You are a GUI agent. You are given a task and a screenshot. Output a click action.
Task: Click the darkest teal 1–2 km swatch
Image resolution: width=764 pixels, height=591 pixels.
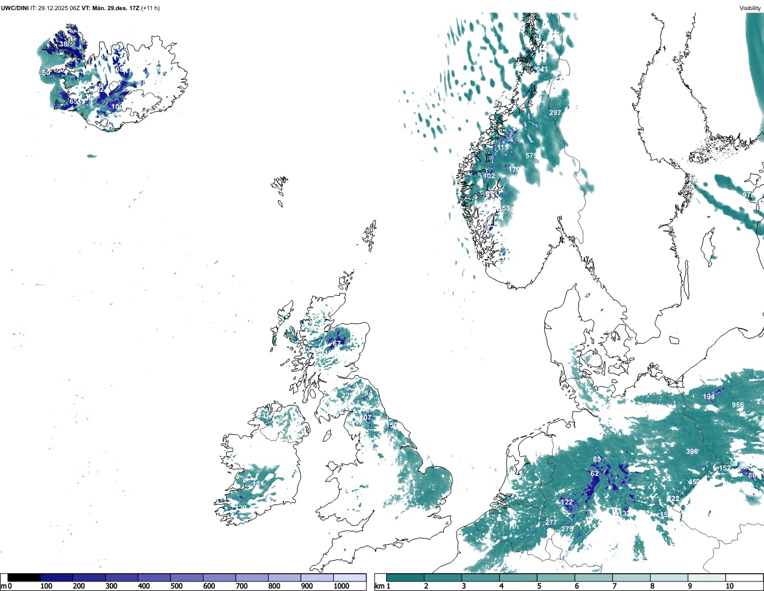point(405,578)
